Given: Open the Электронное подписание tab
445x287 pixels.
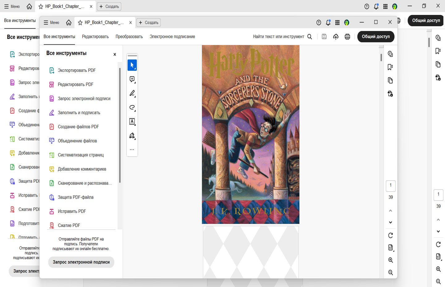Looking at the screenshot, I should (x=172, y=37).
